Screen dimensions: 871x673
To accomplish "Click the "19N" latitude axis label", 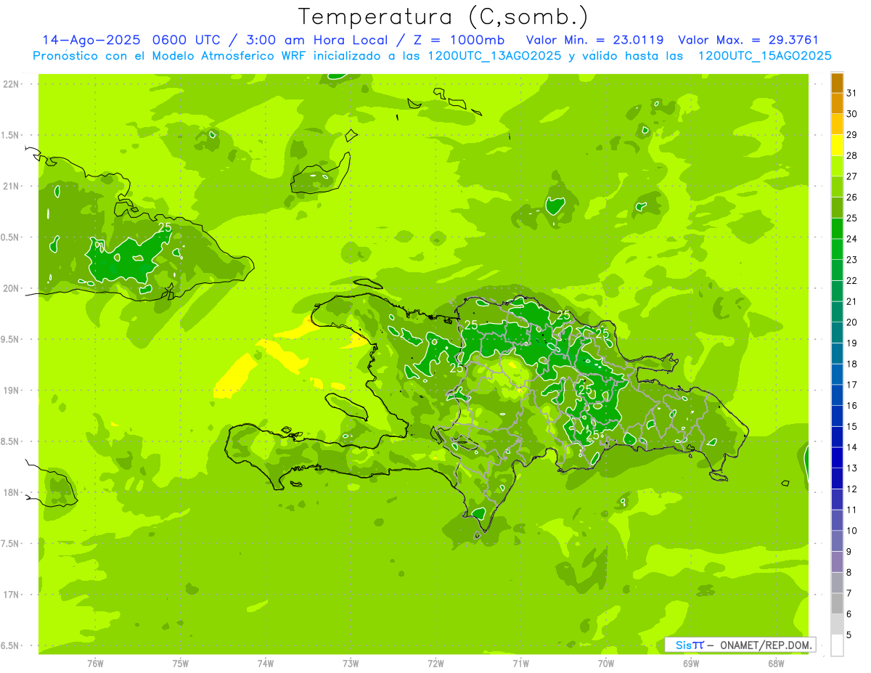I will [x=12, y=390].
